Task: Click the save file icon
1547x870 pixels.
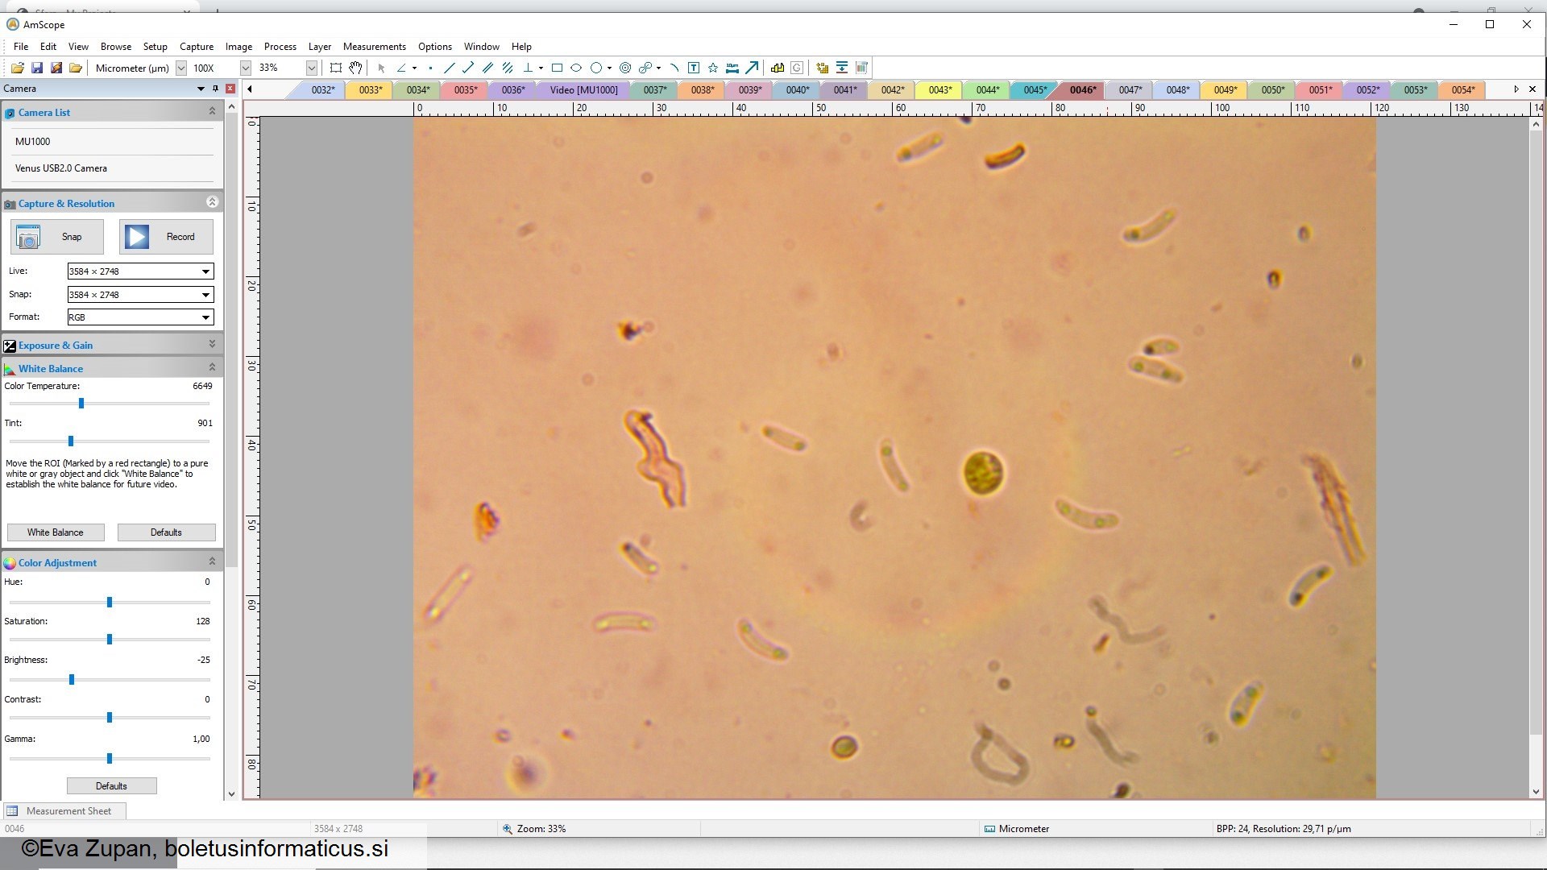Action: [37, 68]
